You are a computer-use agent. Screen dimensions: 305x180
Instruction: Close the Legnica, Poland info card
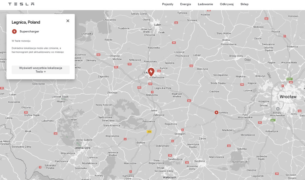[68, 21]
